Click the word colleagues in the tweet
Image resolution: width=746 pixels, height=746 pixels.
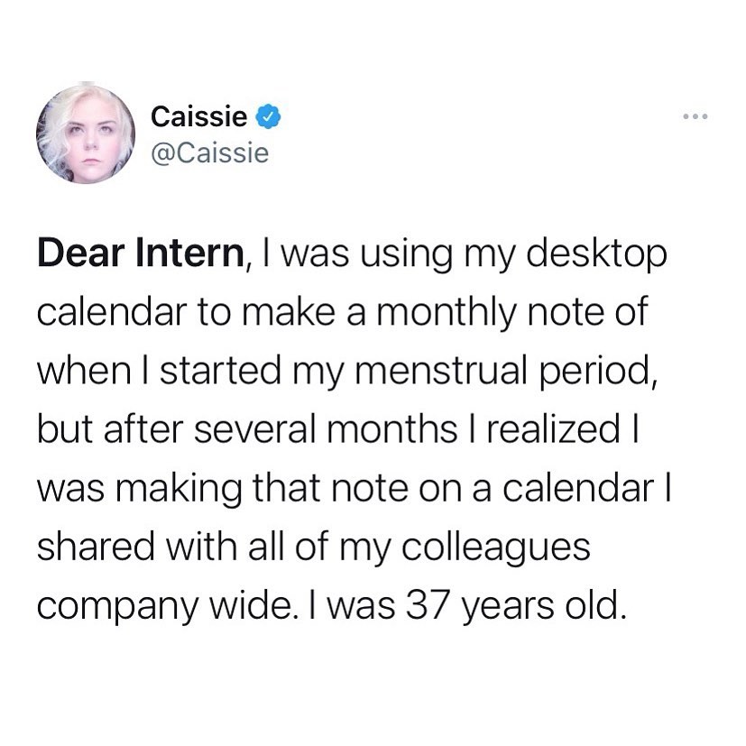[496, 548]
